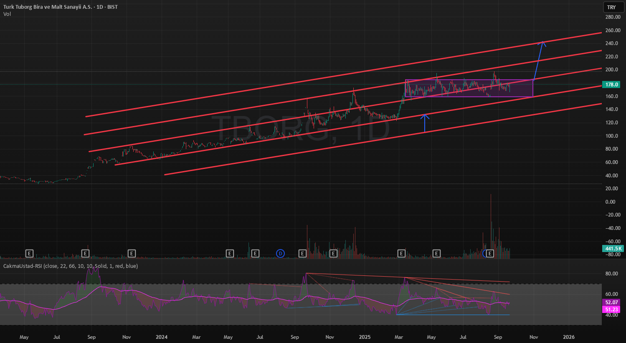626x343 pixels.
Task: Select the earnings marker near March 2025
Action: (x=401, y=253)
